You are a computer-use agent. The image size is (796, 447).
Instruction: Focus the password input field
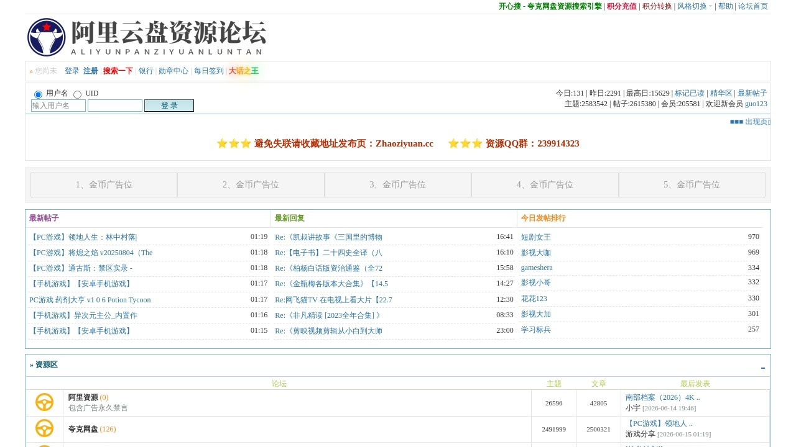tap(115, 106)
